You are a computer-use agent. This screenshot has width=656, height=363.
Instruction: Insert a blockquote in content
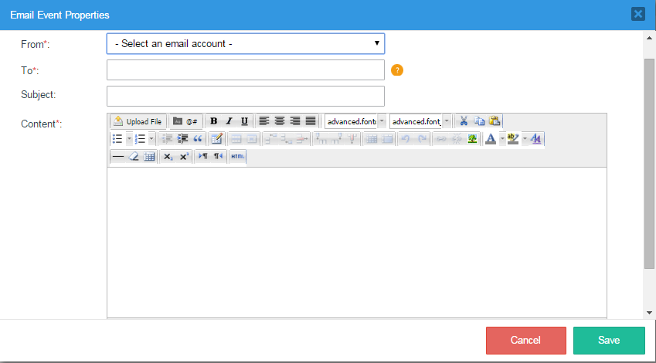(x=198, y=139)
